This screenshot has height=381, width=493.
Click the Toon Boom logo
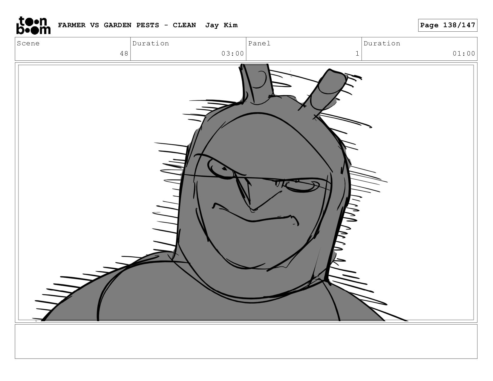point(33,25)
